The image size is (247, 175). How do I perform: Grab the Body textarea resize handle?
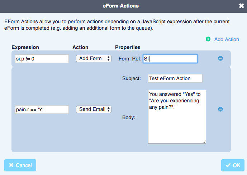pyautogui.click(x=204, y=142)
